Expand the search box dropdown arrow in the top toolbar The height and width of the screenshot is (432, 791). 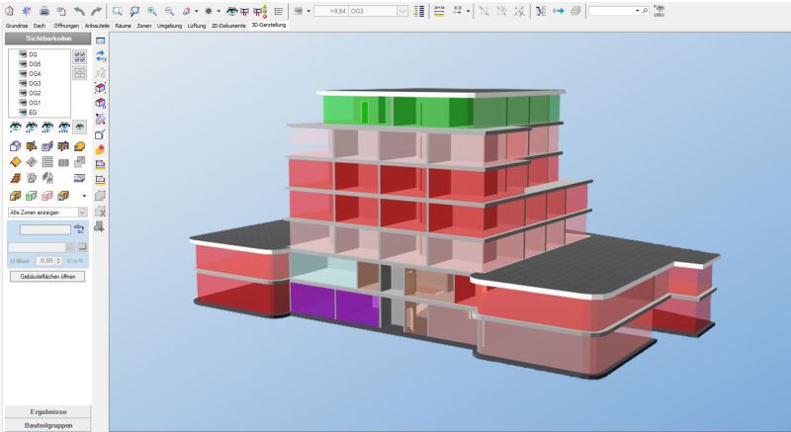tap(638, 10)
